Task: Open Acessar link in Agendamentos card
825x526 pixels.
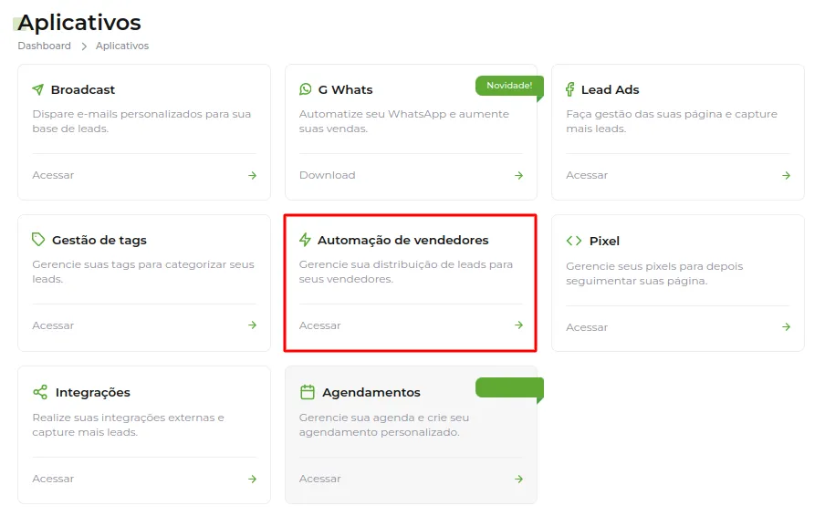Action: 320,479
